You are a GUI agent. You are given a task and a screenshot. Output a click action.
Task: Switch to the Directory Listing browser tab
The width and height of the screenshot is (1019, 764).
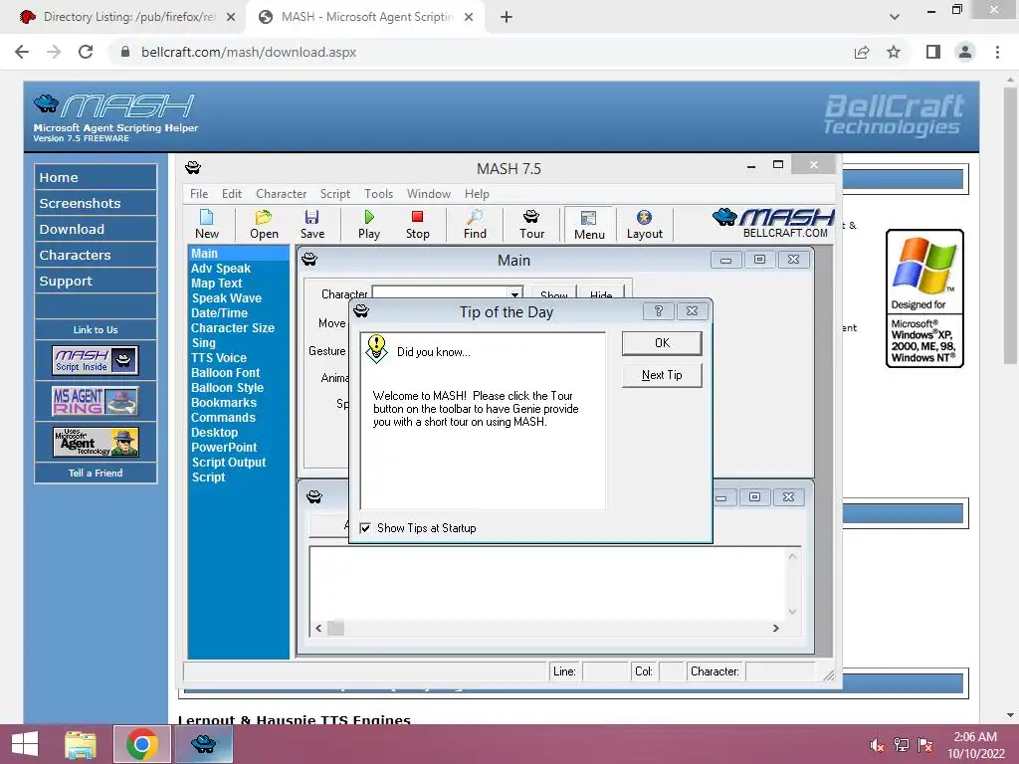[x=126, y=17]
